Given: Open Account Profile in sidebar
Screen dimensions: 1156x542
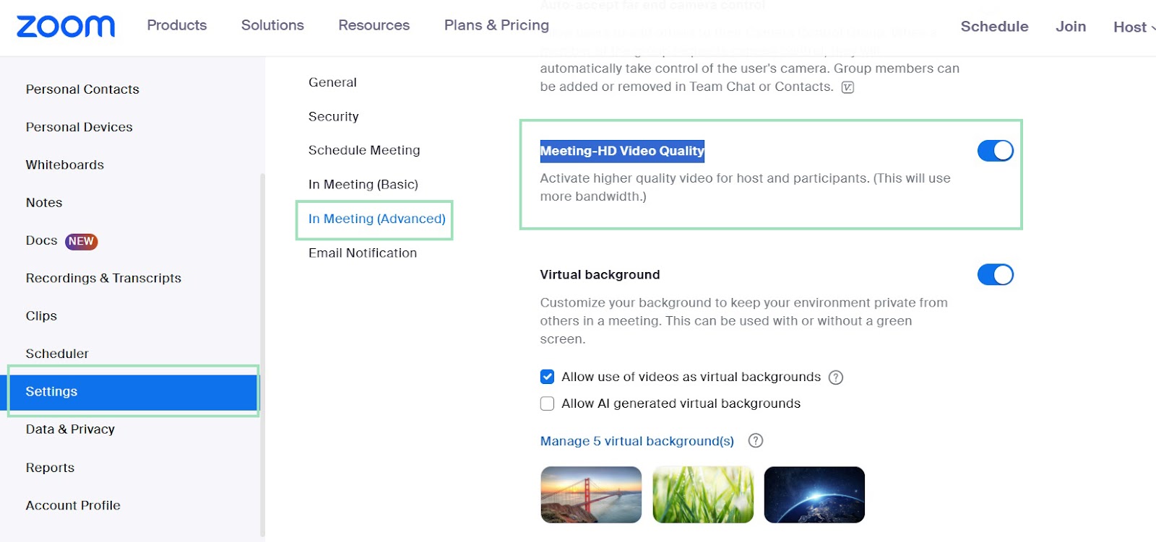Looking at the screenshot, I should coord(73,505).
